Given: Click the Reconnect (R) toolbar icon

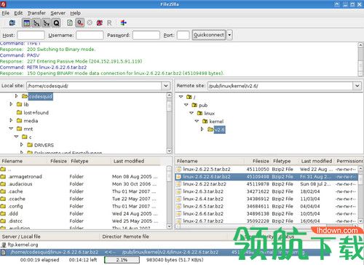Looking at the screenshot, I should [109, 23].
